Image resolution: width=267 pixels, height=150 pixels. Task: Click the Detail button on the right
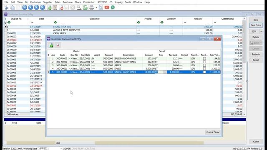(256, 60)
